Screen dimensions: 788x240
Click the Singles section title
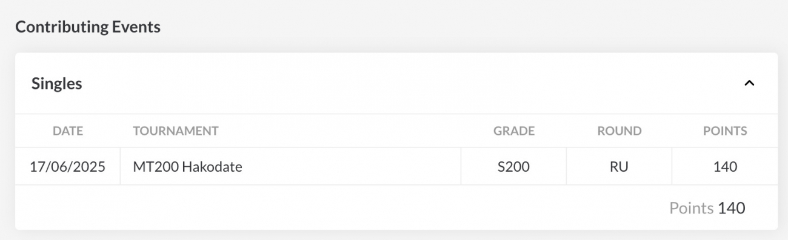pos(56,84)
